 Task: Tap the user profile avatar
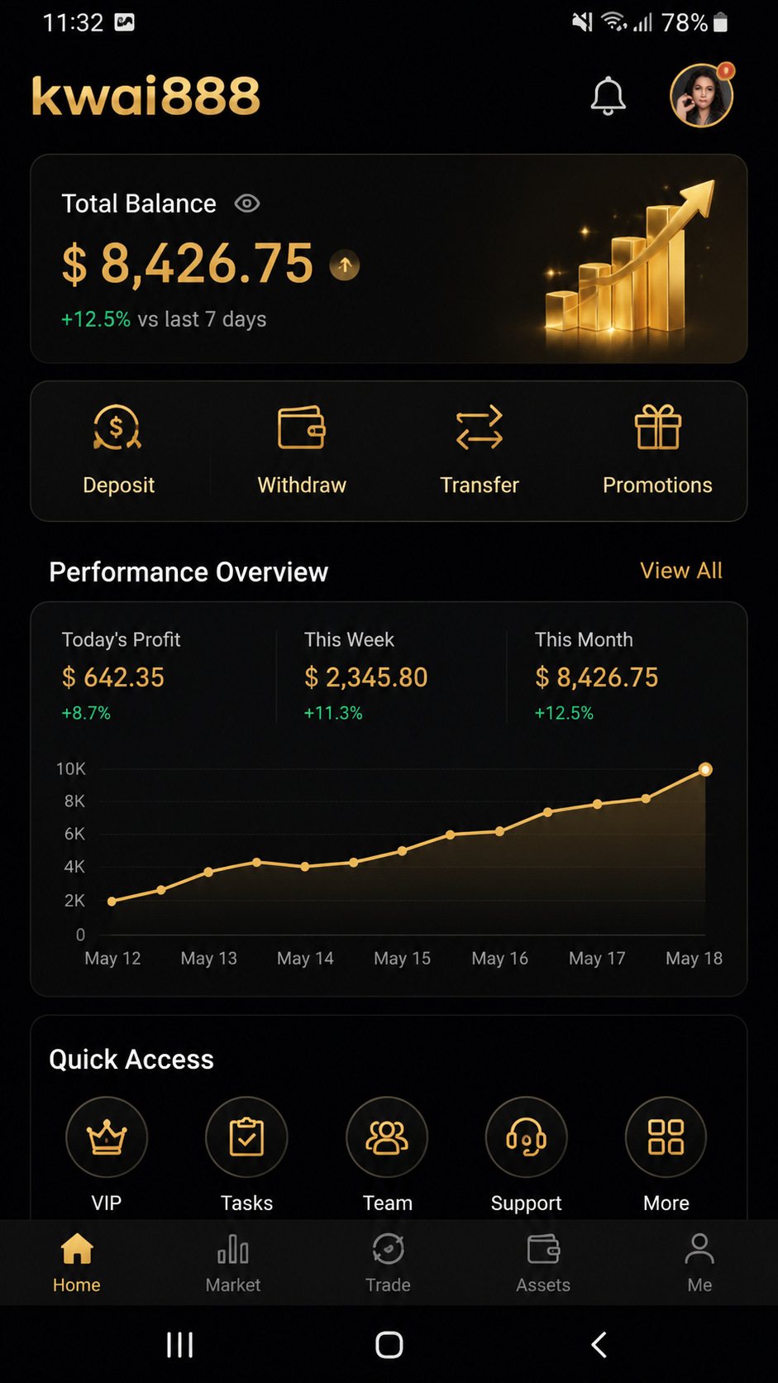coord(701,96)
